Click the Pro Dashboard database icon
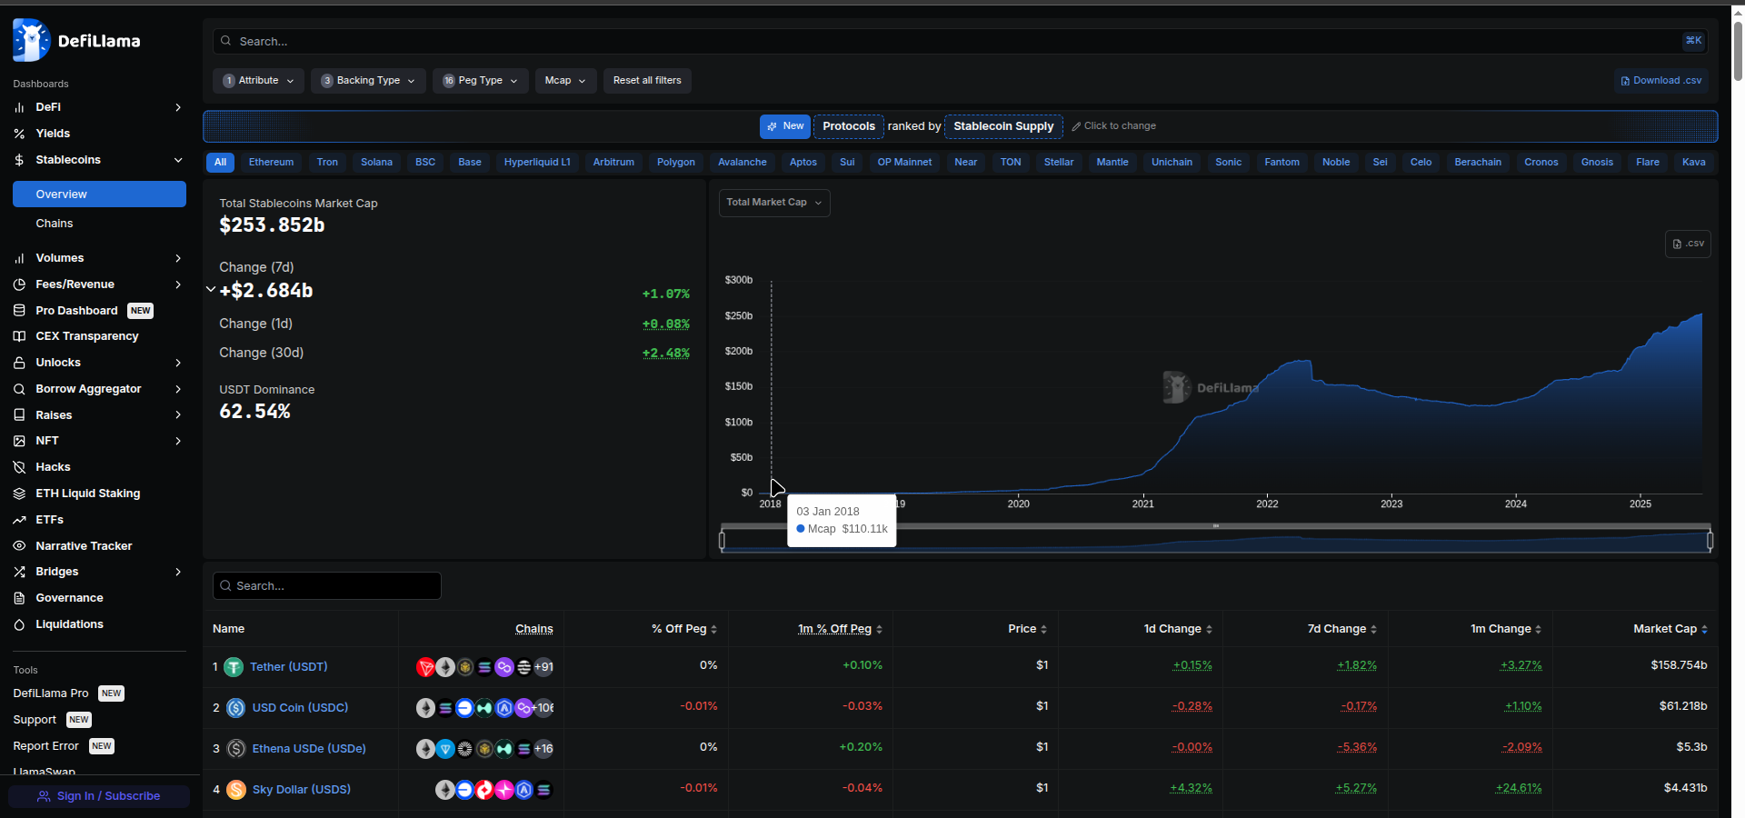The height and width of the screenshot is (818, 1745). (19, 311)
